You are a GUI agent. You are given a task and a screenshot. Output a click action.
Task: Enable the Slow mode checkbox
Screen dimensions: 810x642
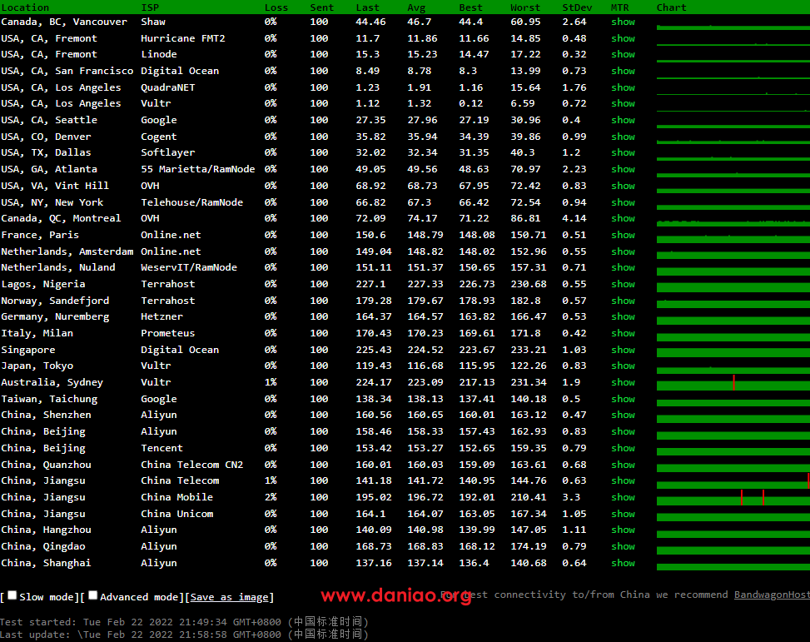tap(12, 595)
